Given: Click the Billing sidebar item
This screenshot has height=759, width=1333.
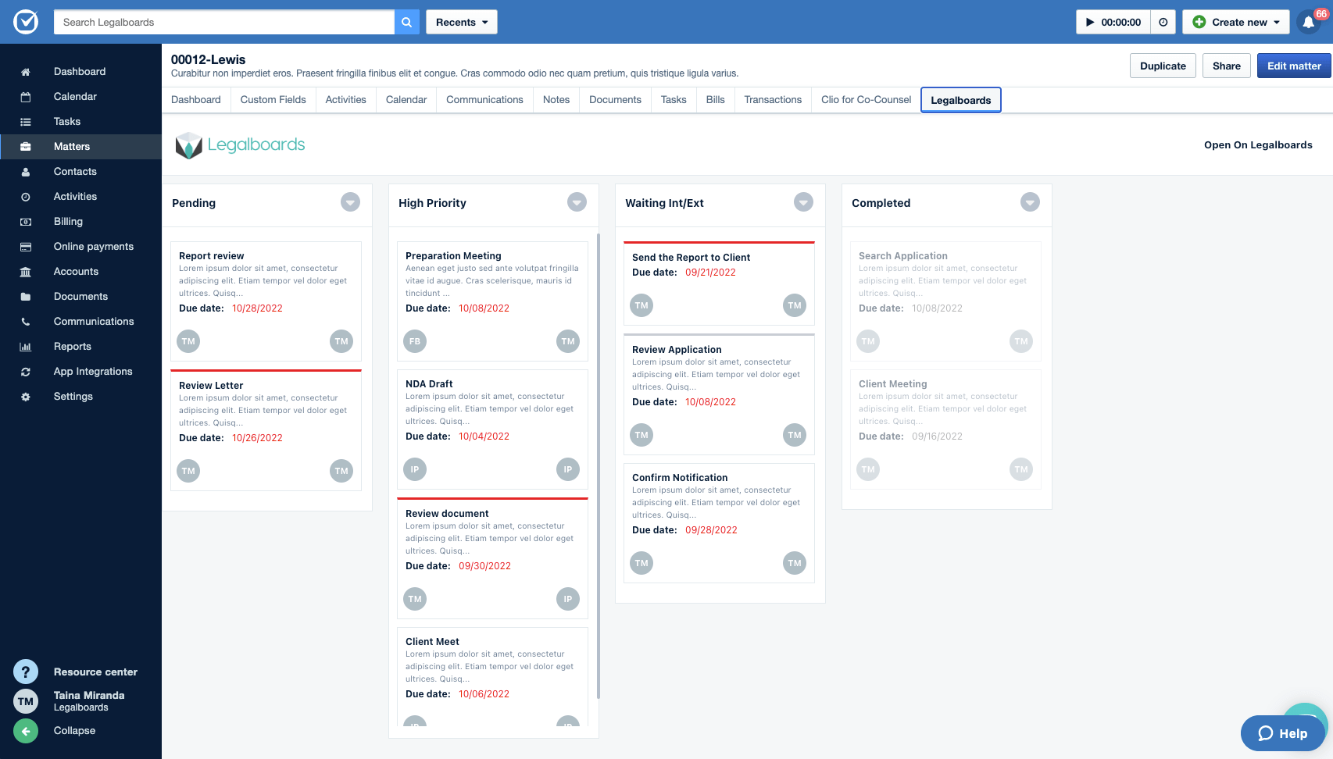Looking at the screenshot, I should 81,222.
